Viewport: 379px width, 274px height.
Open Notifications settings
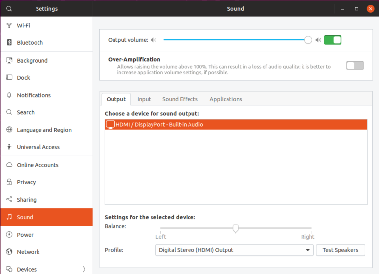[47, 95]
